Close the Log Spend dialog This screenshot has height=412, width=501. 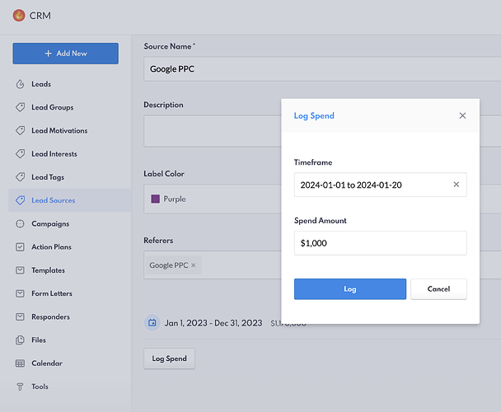462,116
